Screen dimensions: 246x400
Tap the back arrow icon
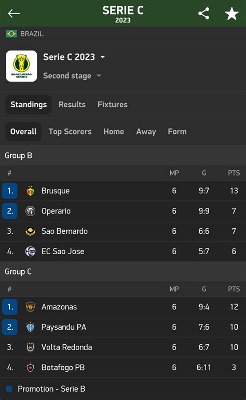pos(14,13)
